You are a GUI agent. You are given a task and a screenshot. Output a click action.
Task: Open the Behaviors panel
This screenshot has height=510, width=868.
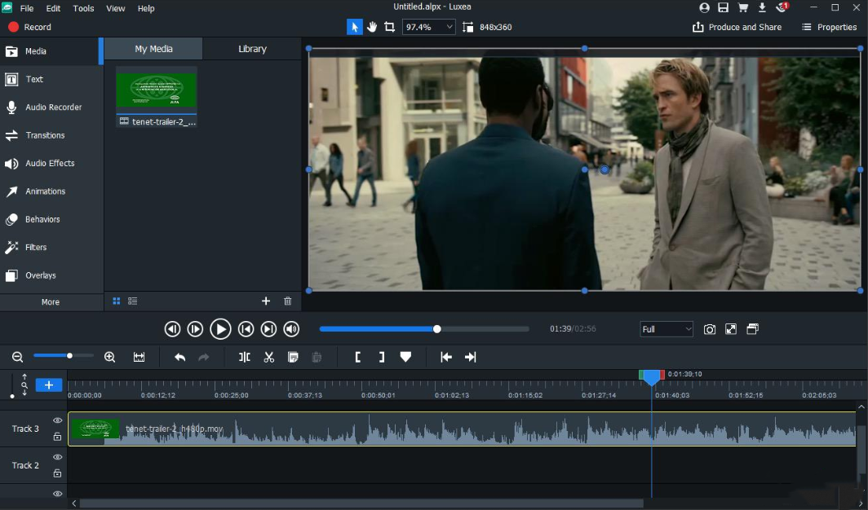click(51, 219)
